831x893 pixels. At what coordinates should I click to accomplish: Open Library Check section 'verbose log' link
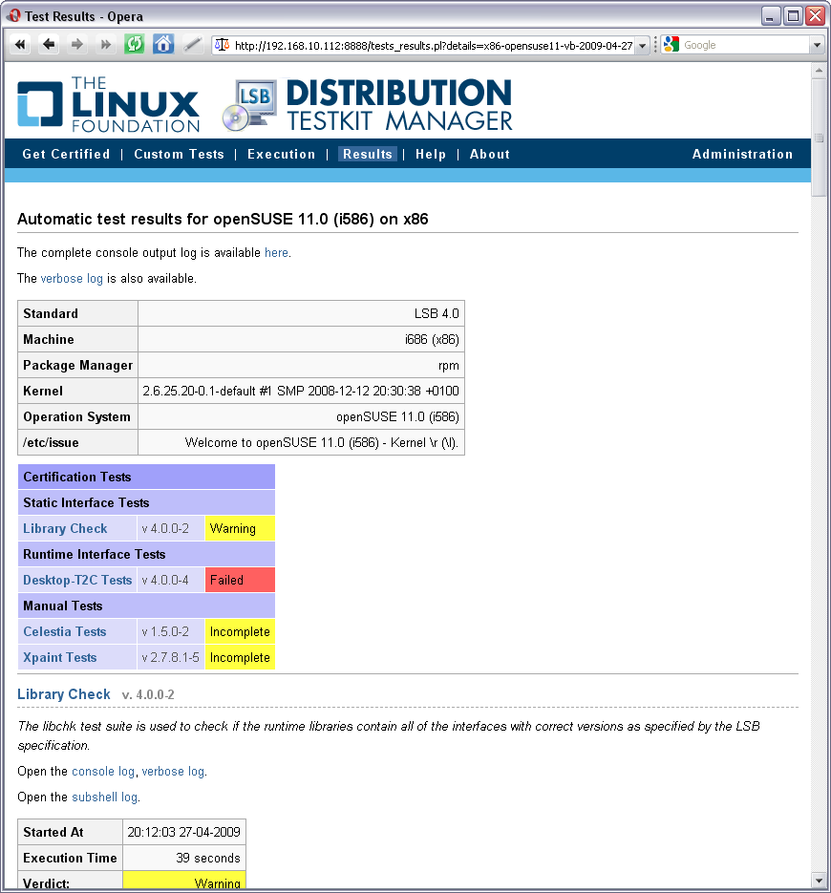(x=173, y=771)
